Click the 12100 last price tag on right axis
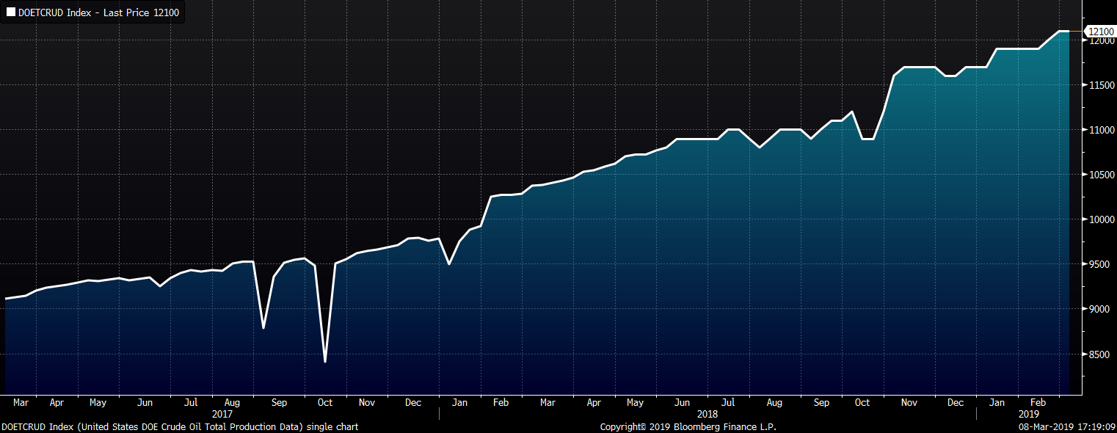Image resolution: width=1117 pixels, height=433 pixels. pyautogui.click(x=1101, y=32)
